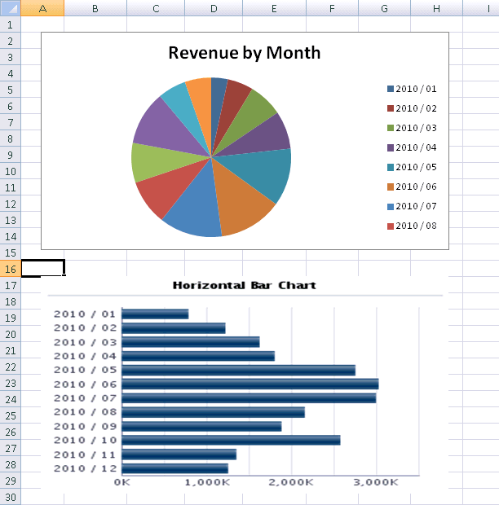The width and height of the screenshot is (499, 505).
Task: Select row 1 header
Action: point(11,24)
